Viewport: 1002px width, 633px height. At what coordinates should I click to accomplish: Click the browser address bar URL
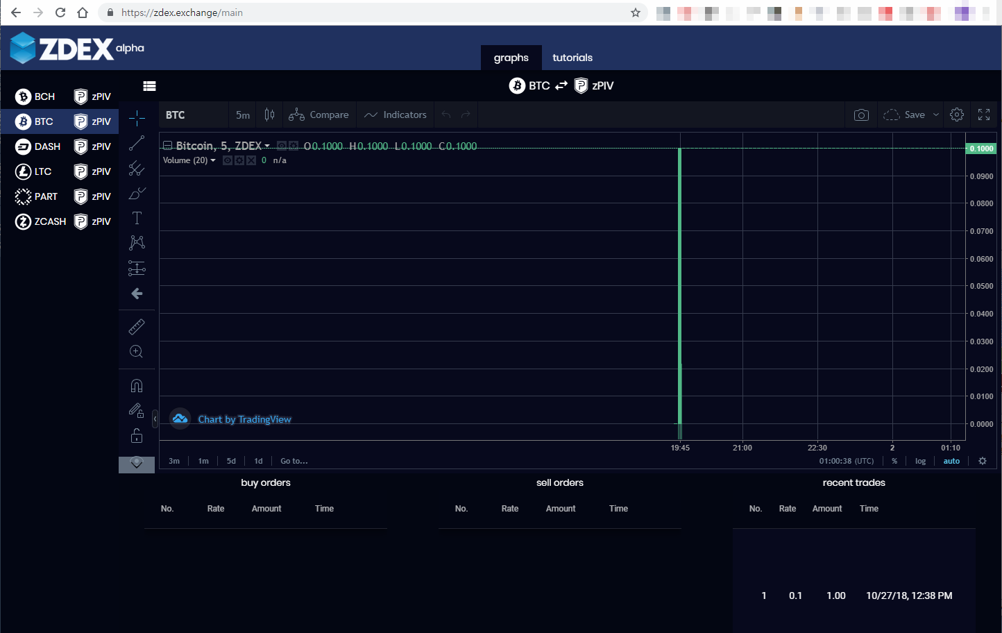(182, 12)
